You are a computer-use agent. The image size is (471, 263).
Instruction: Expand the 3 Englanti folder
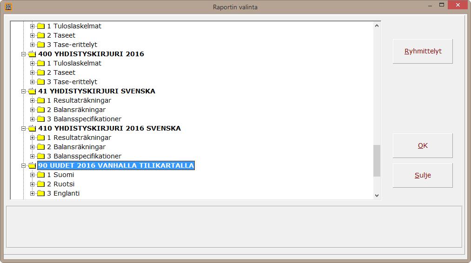pos(32,194)
